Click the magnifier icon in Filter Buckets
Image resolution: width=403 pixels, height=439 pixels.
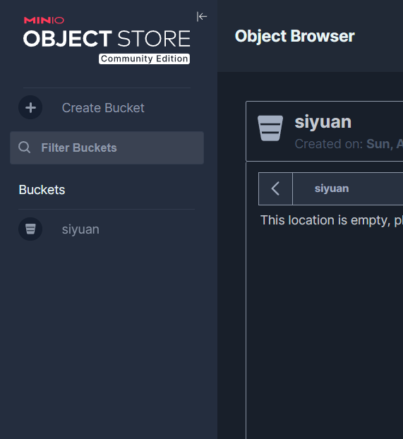click(25, 148)
